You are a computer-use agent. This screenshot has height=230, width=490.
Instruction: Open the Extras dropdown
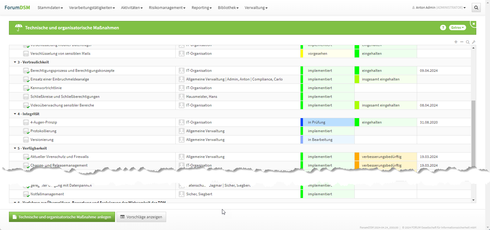tap(457, 28)
